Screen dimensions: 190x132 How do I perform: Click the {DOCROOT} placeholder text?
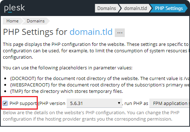click(x=23, y=79)
